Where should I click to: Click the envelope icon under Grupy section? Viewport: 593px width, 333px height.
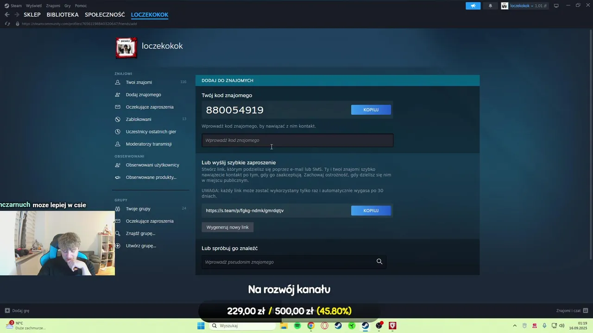(x=118, y=221)
